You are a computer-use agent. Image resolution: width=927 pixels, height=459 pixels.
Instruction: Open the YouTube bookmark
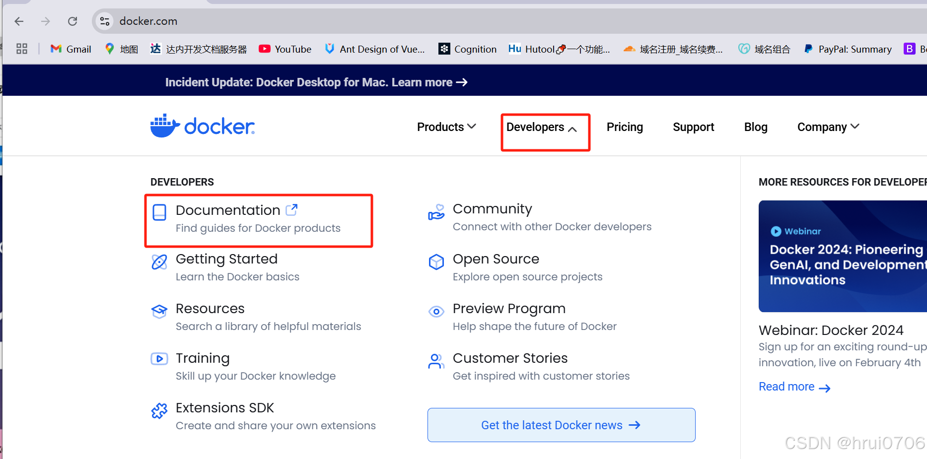coord(285,49)
